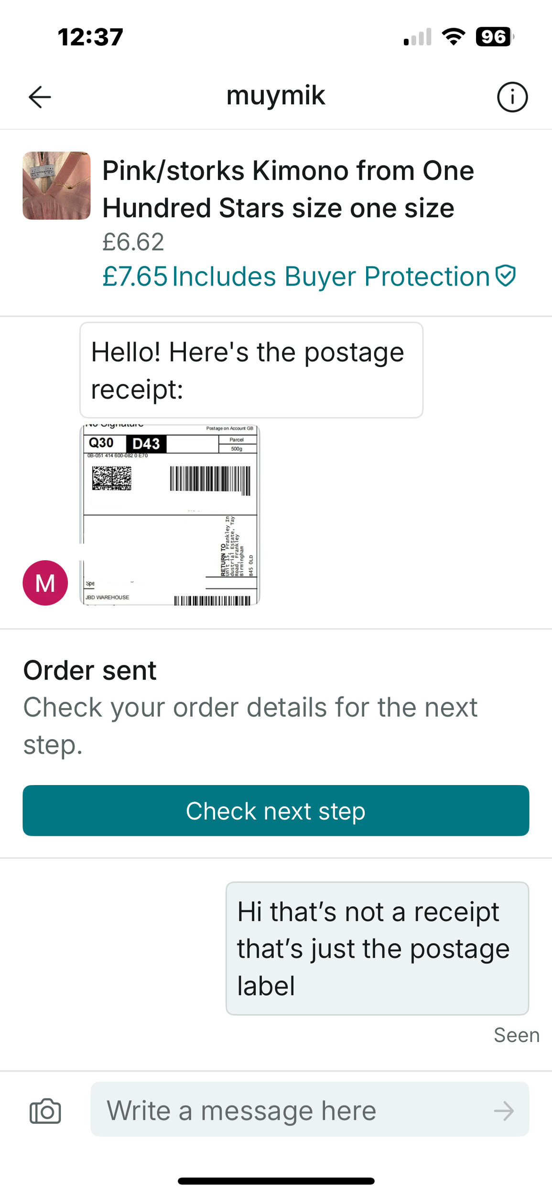Screen dimensions: 552x1196
Task: Tap the Order sent status heading
Action: (90, 670)
